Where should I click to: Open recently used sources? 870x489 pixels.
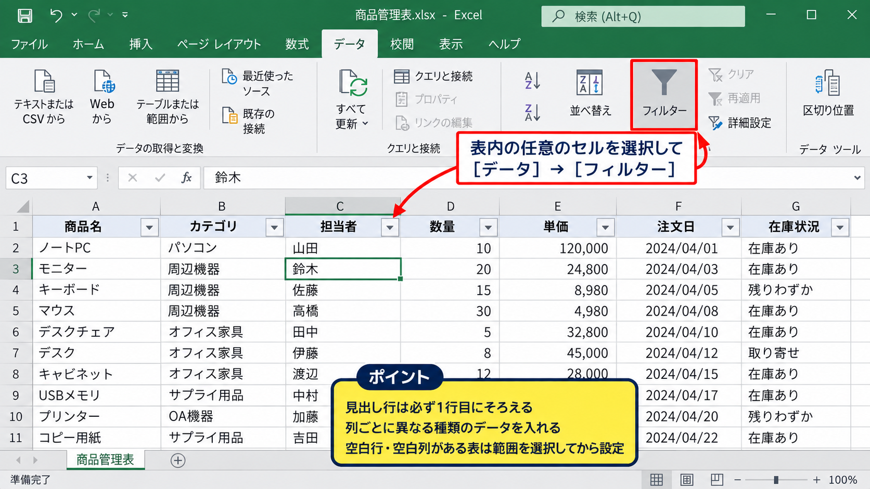point(258,83)
